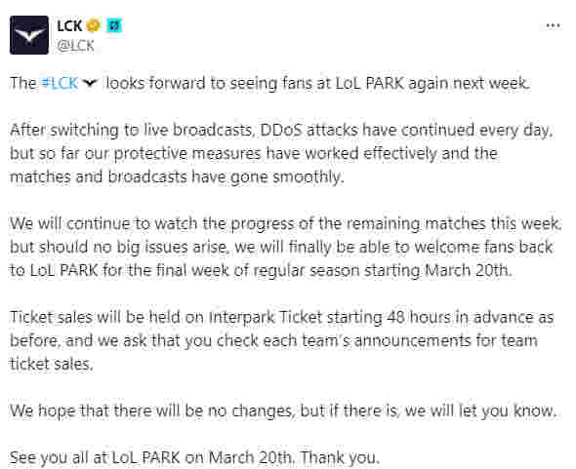Click the closing 'Thank you.' text

(x=339, y=457)
